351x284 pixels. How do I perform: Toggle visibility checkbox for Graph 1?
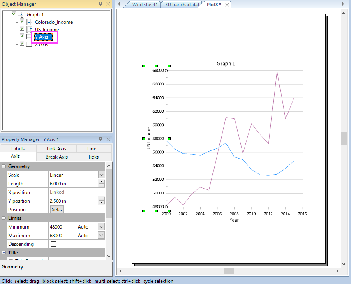point(14,14)
